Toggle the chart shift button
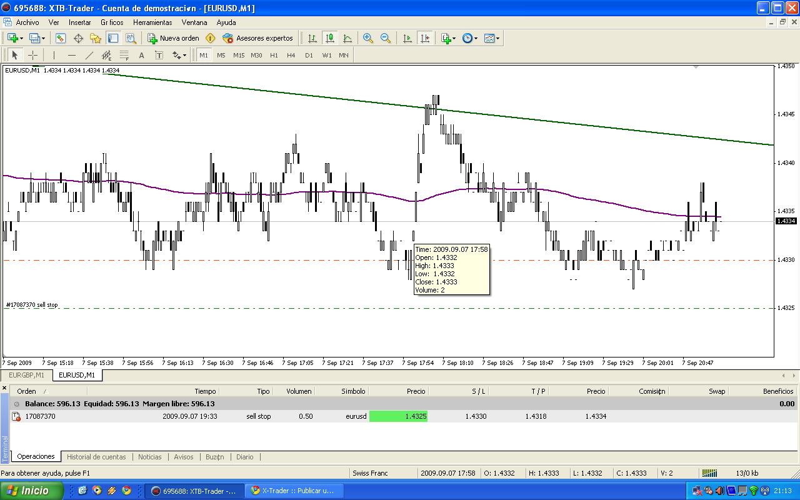Image resolution: width=800 pixels, height=500 pixels. (x=426, y=38)
